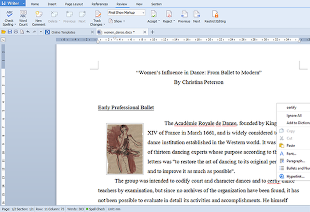Open a new document tab with plus
Screen dimensions: 310x212
(152, 32)
